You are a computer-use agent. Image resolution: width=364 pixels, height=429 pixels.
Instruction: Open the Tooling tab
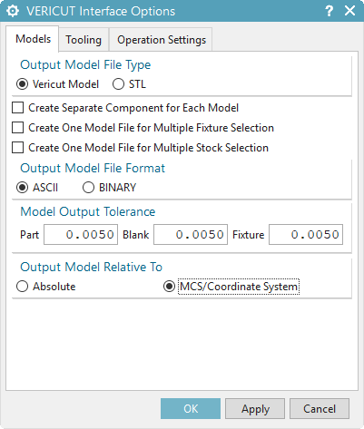84,40
